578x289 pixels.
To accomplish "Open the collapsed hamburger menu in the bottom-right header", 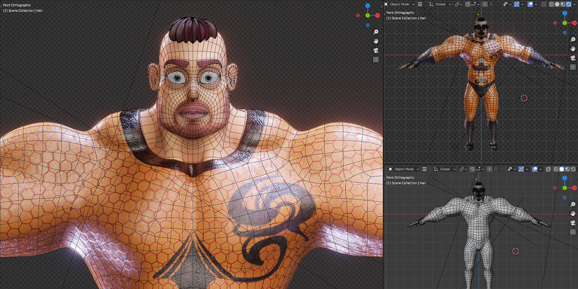I will [424, 169].
